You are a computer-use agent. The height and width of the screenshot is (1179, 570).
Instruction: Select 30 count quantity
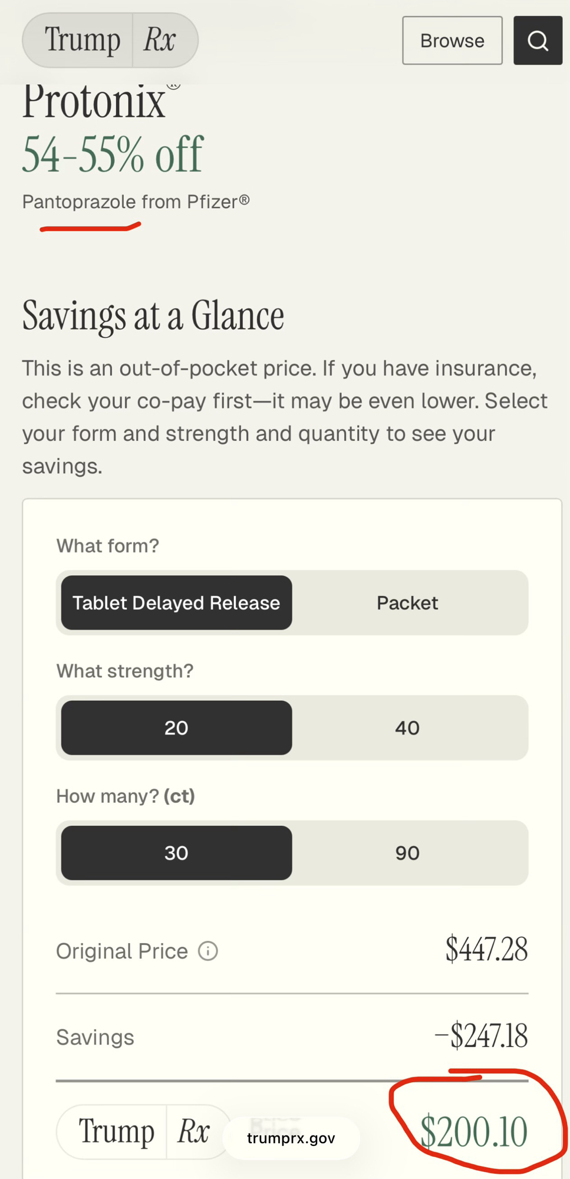[176, 852]
